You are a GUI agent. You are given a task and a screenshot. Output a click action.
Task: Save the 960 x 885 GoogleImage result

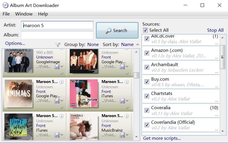[57, 67]
